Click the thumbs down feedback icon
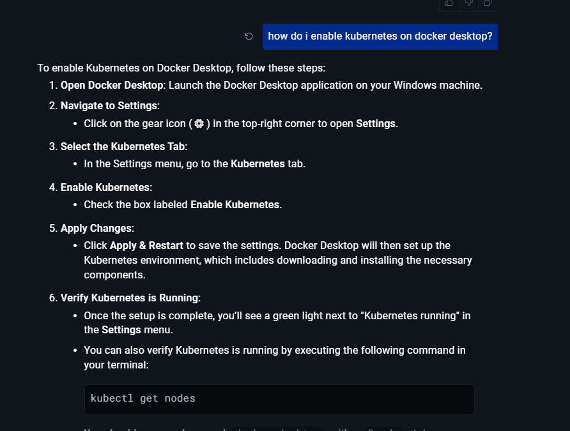570x431 pixels. point(468,3)
